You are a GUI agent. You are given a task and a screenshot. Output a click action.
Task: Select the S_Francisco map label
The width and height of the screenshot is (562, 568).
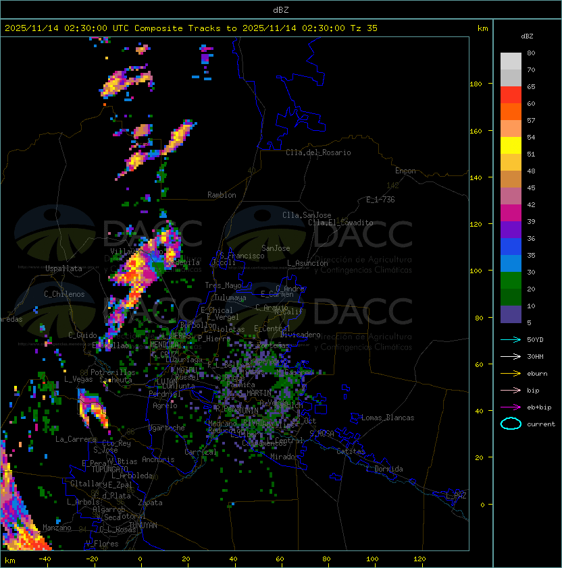click(242, 256)
